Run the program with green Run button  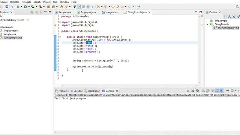(x=25, y=7)
